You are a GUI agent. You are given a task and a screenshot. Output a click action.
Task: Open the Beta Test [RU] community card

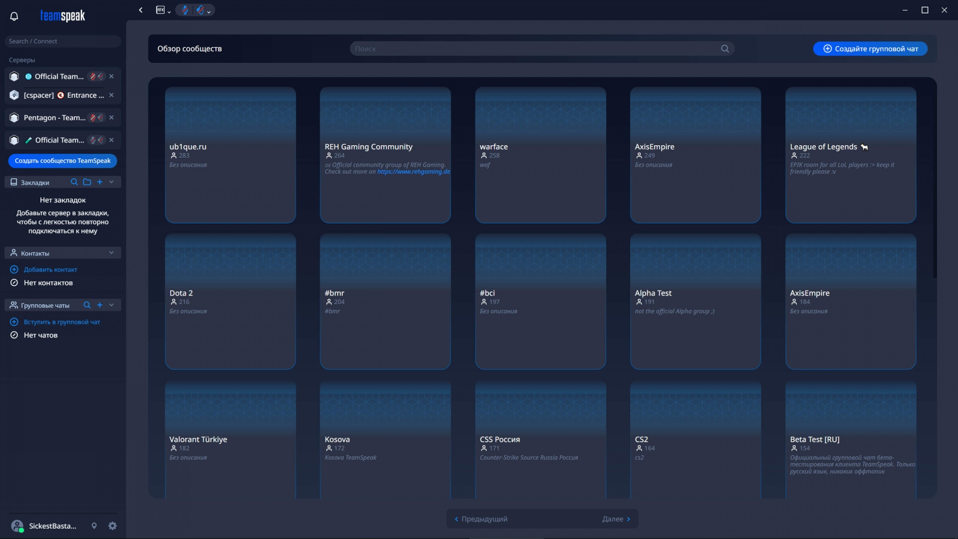(851, 440)
